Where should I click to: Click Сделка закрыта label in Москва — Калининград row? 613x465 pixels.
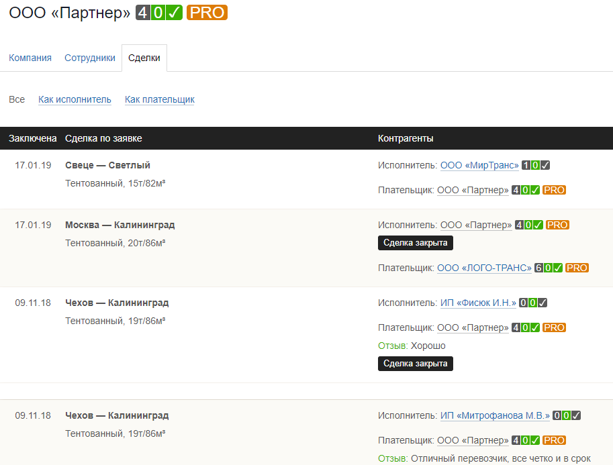415,242
